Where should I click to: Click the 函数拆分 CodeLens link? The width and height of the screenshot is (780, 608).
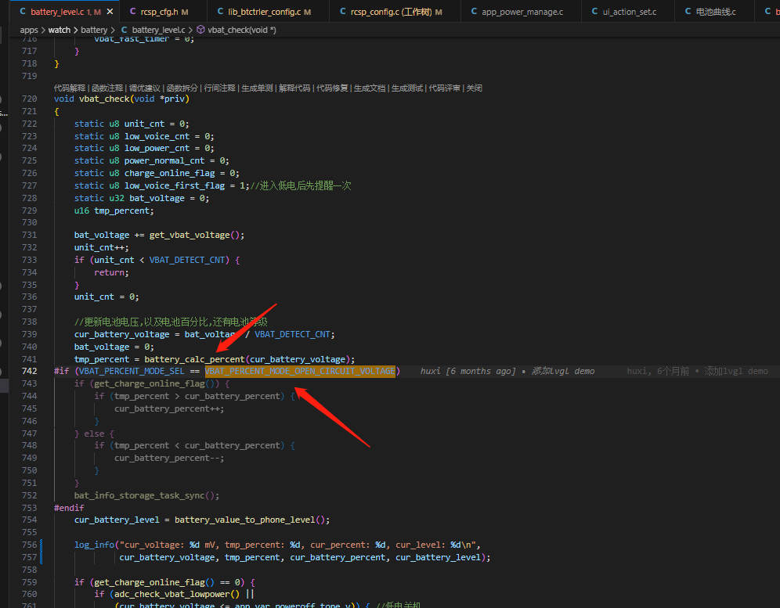182,88
